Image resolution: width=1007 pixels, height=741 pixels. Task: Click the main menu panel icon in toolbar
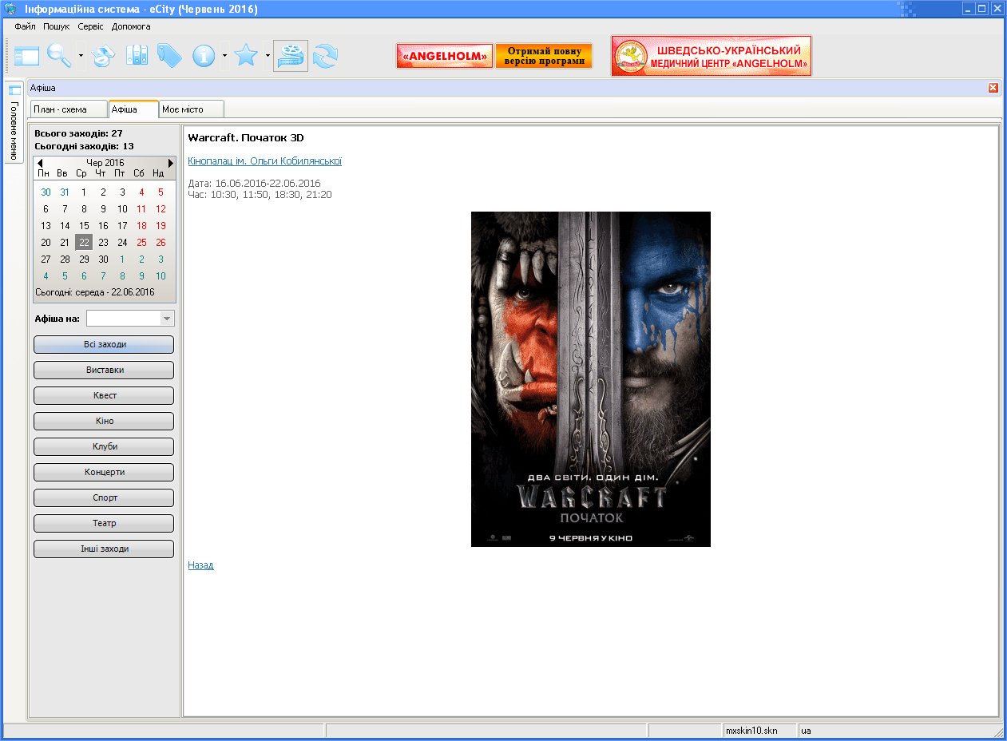(x=27, y=56)
